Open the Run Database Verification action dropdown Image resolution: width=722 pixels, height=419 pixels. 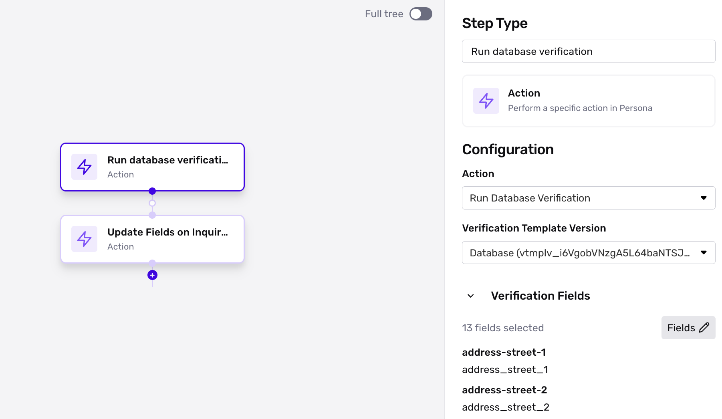(589, 198)
